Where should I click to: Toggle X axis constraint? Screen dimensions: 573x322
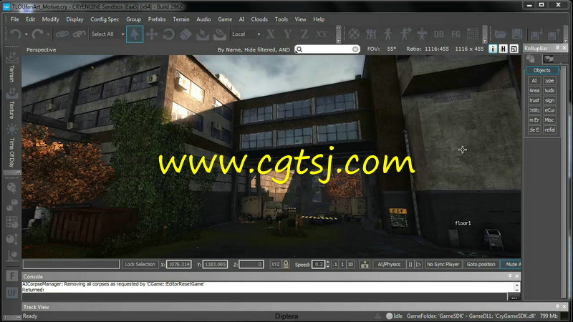click(x=271, y=34)
